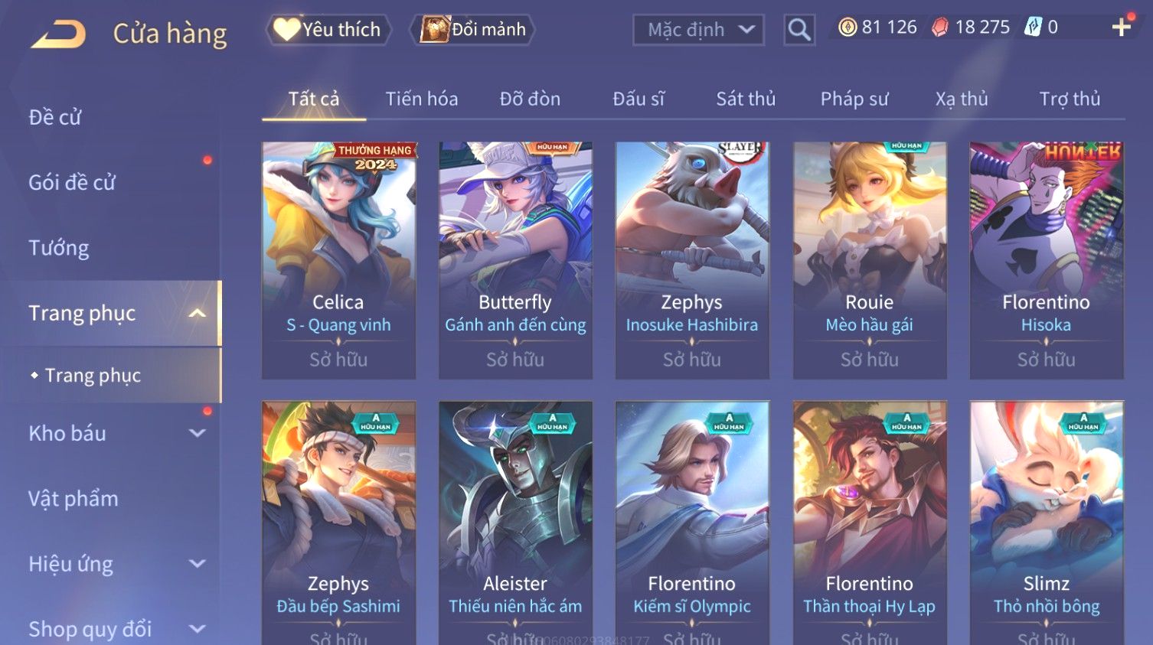Screen dimensions: 1153x645
Task: Select the Pháp sư tab
Action: [x=854, y=99]
